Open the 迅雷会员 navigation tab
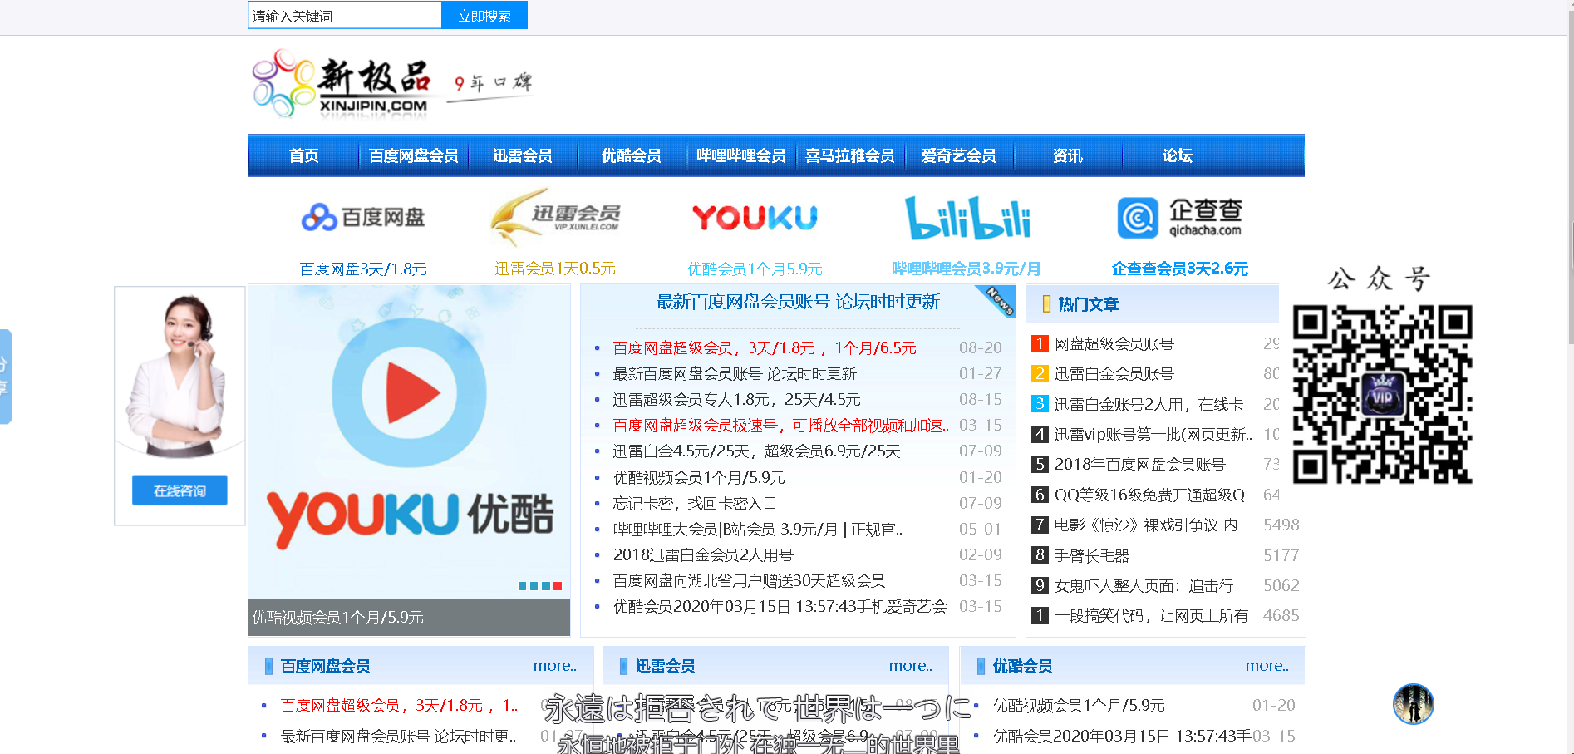This screenshot has width=1574, height=754. [x=523, y=155]
